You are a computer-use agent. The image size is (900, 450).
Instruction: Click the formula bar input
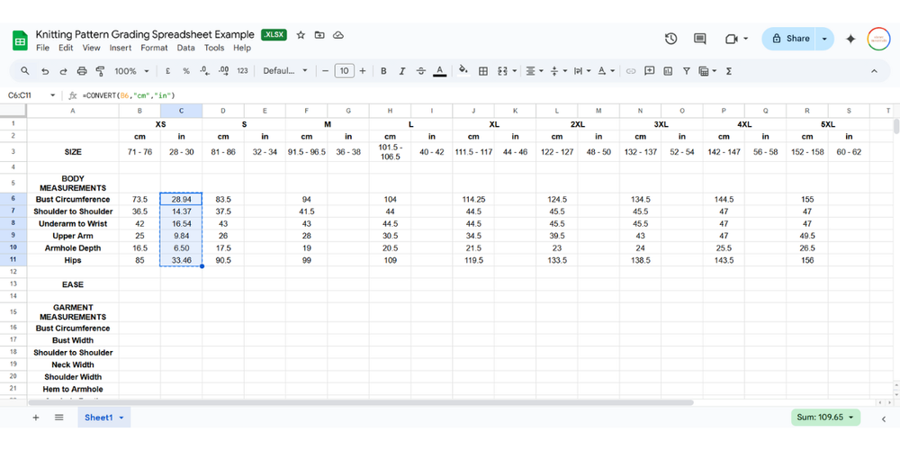[x=488, y=95]
